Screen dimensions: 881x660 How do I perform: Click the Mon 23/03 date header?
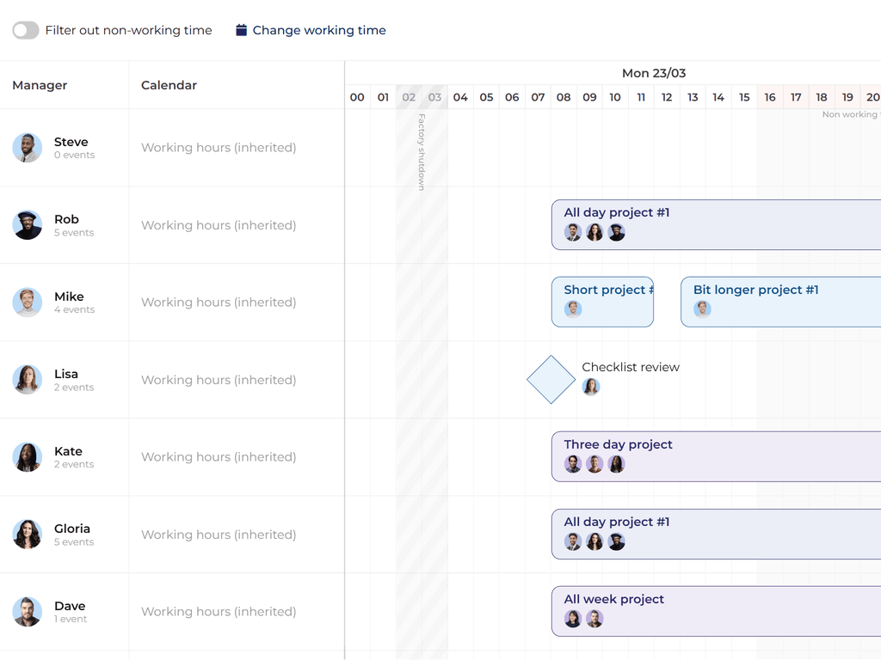[x=654, y=73]
